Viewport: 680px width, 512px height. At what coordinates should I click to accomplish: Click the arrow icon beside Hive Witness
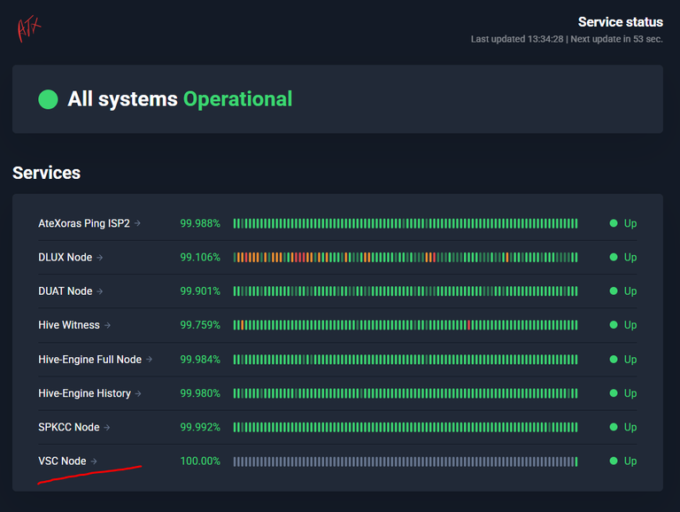[107, 325]
